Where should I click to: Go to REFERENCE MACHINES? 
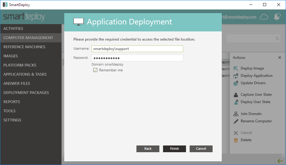pyautogui.click(x=31, y=47)
